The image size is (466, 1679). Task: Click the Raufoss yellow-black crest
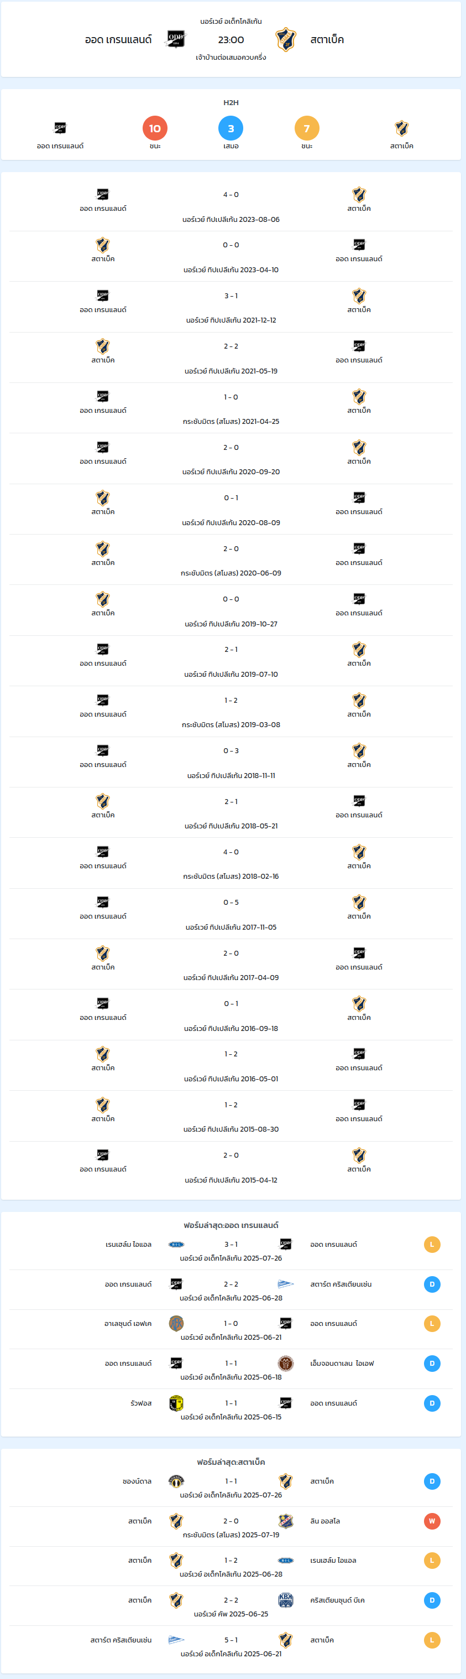(176, 1403)
